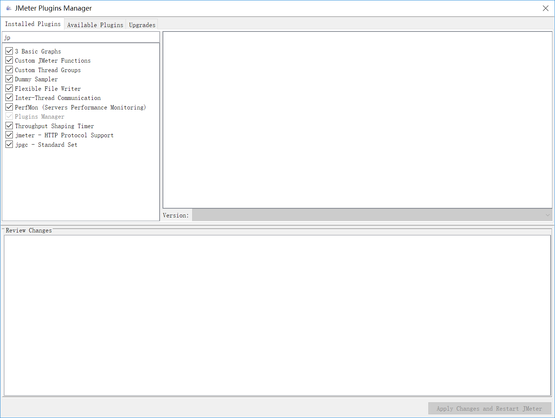Select the Throughput Shaping Timer plugin name
This screenshot has height=418, width=555.
point(55,126)
